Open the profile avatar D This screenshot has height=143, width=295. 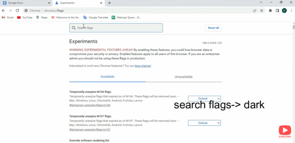(x=284, y=11)
